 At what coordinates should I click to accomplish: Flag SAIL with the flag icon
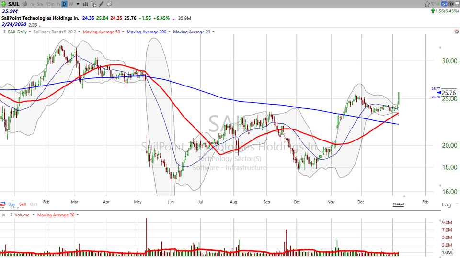433,4
